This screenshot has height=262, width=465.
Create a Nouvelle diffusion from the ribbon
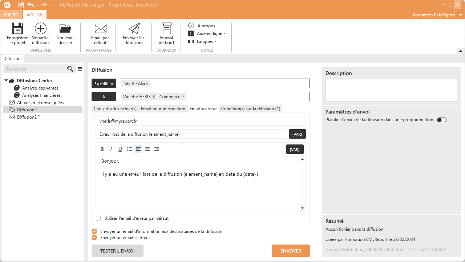pyautogui.click(x=40, y=29)
